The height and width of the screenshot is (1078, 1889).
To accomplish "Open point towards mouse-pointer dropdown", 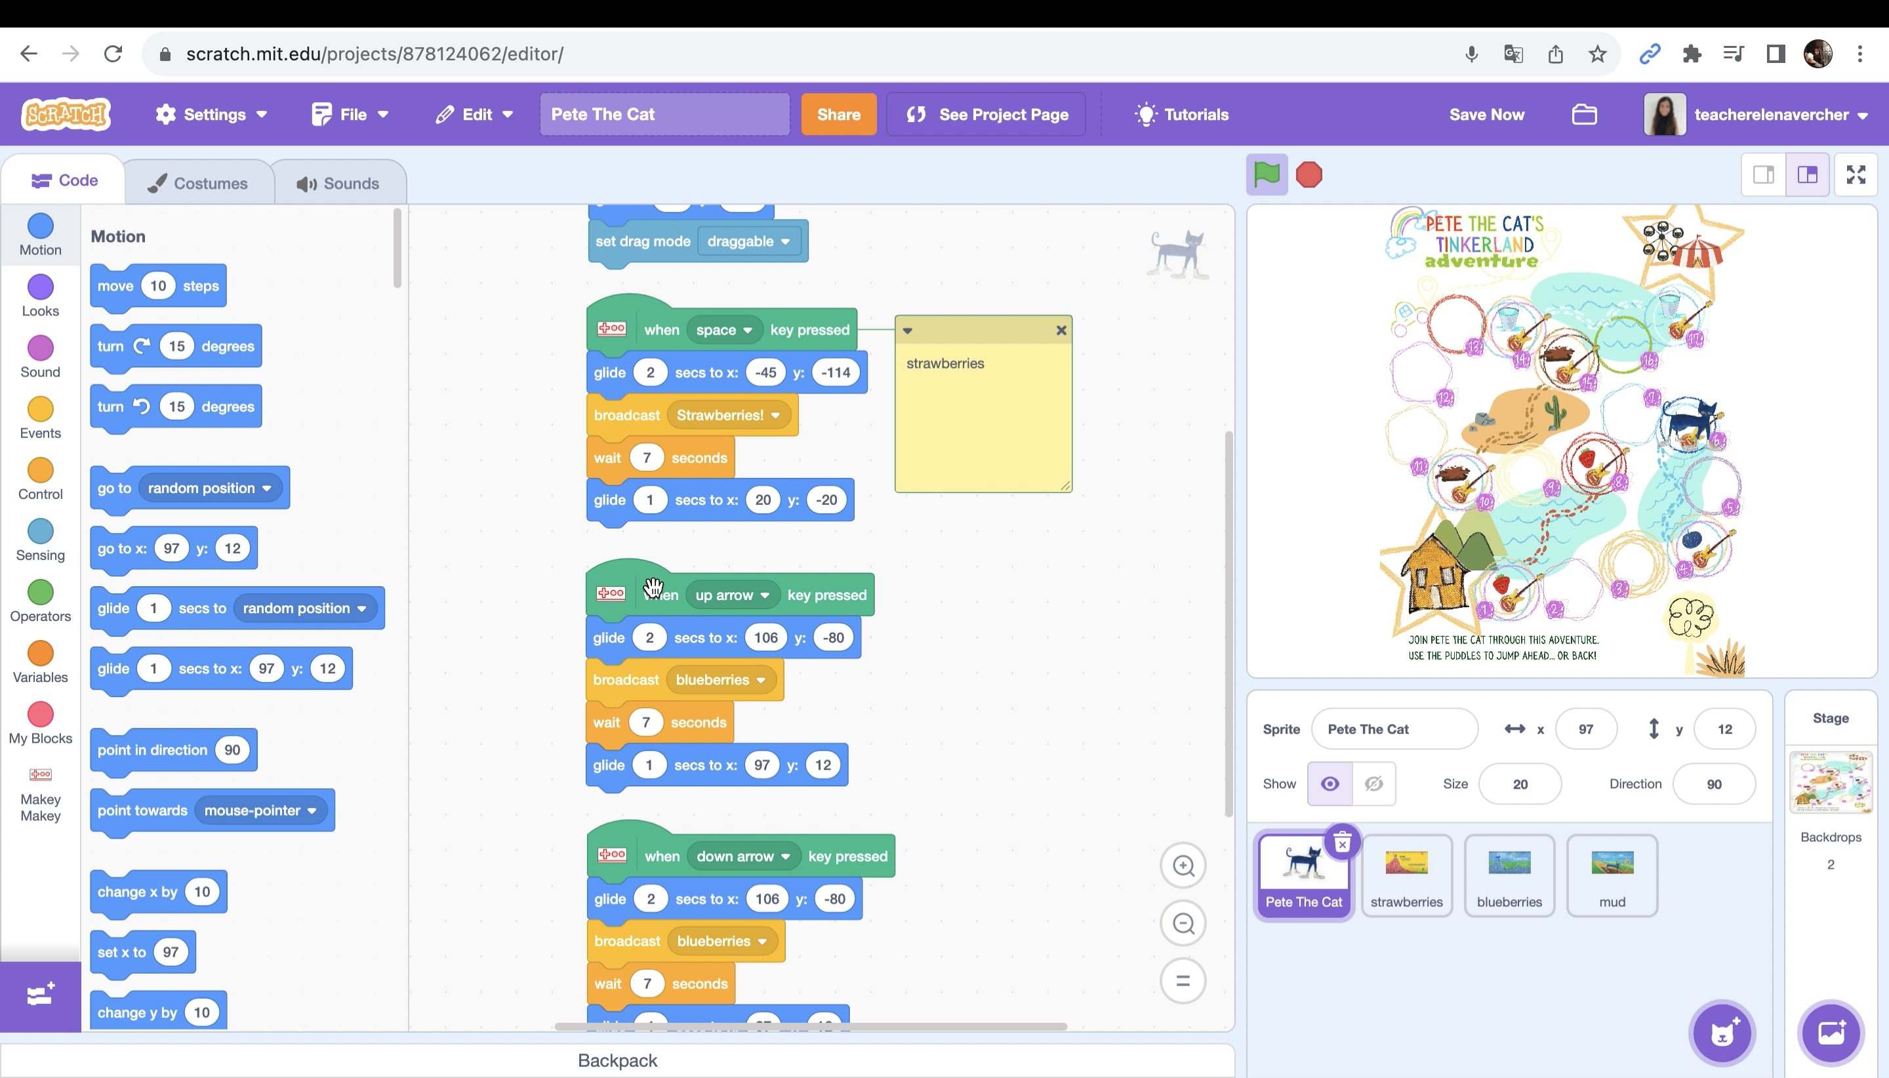I will point(260,810).
